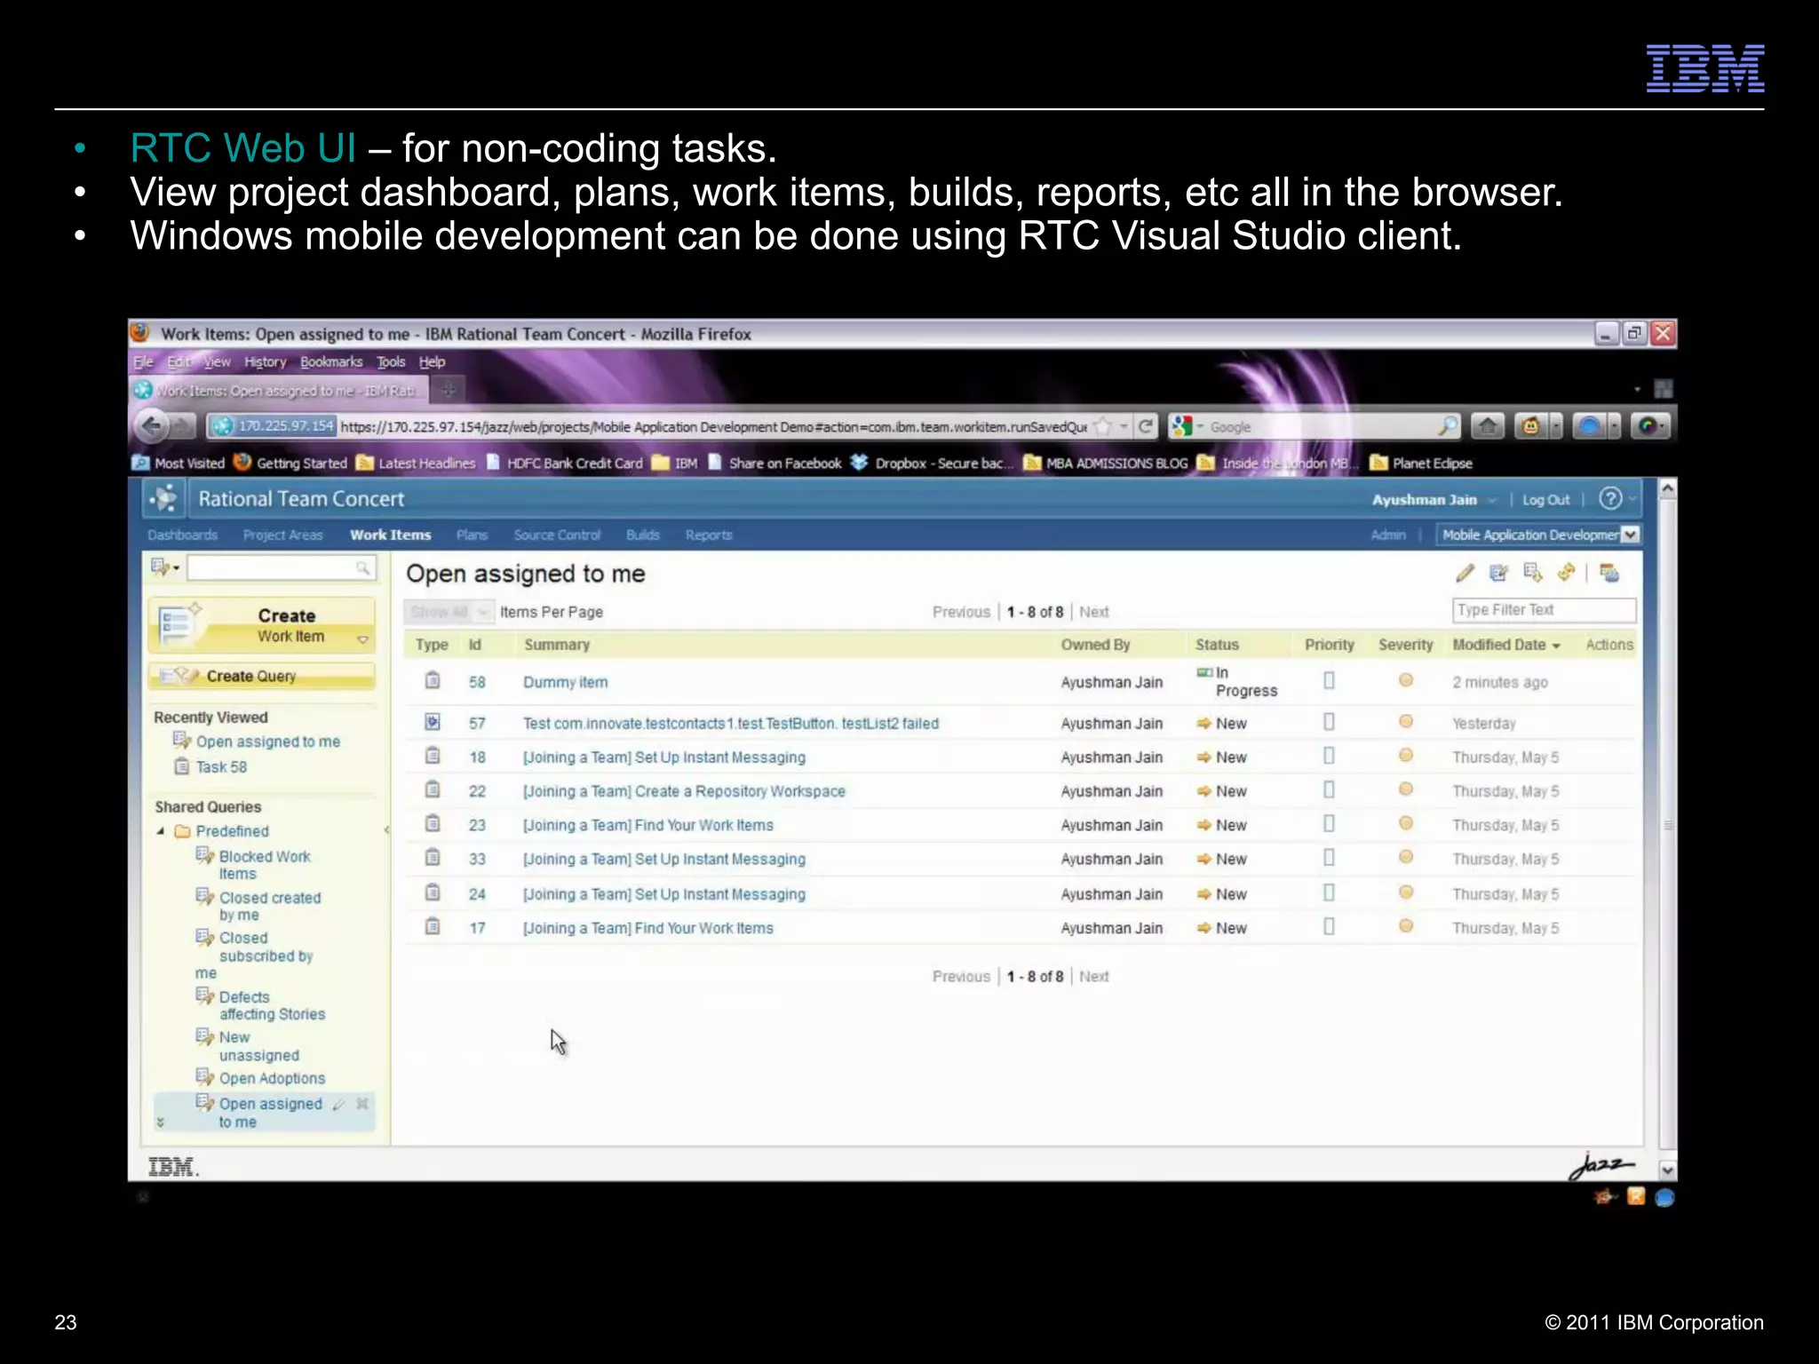Click the Type Filter Text field

click(x=1544, y=610)
